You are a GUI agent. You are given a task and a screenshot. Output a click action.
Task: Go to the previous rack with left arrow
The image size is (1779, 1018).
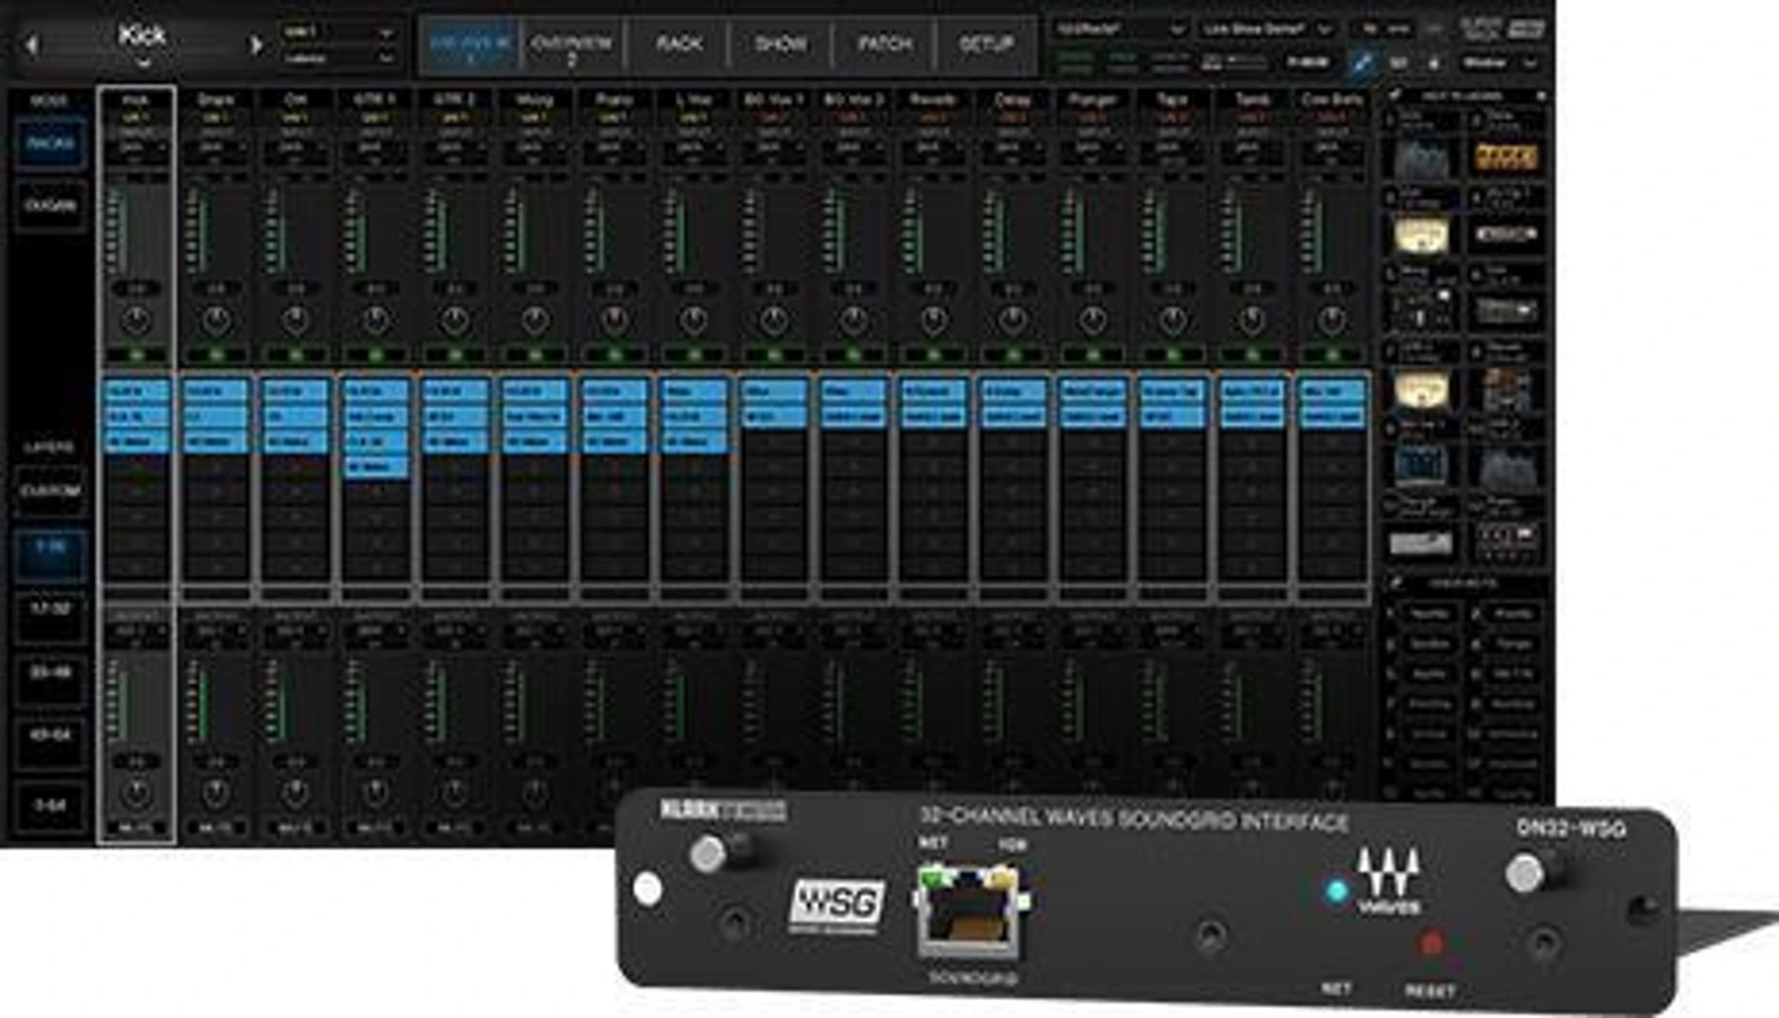coord(33,44)
